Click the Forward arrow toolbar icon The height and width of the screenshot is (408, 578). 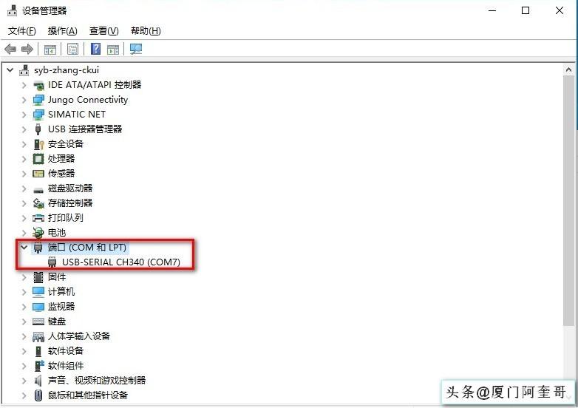[27, 49]
